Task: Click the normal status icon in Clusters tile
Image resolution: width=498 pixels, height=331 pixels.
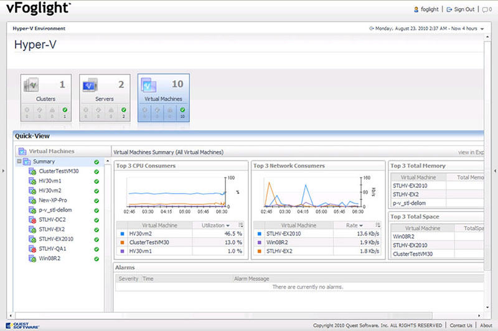Action: 65,110
